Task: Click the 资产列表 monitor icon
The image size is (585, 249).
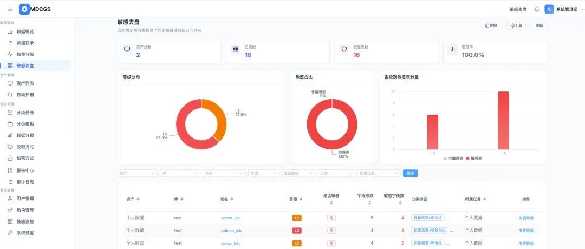Action: (10, 83)
